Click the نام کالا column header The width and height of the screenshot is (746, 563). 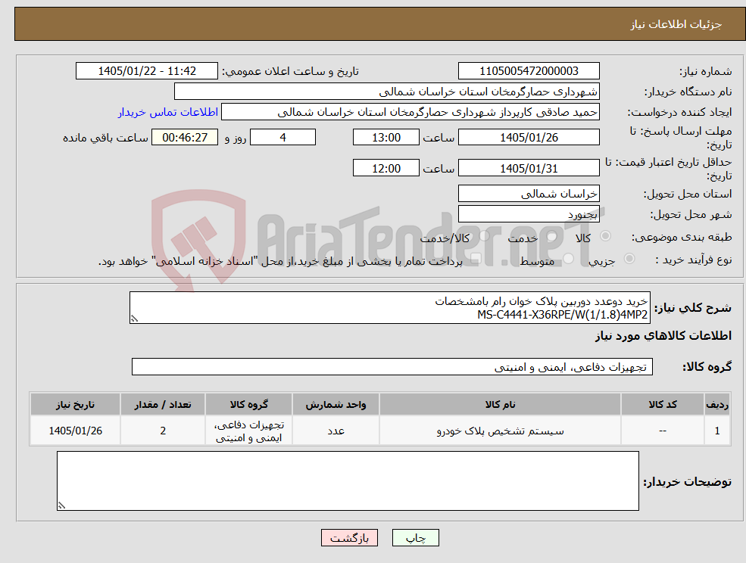click(500, 404)
